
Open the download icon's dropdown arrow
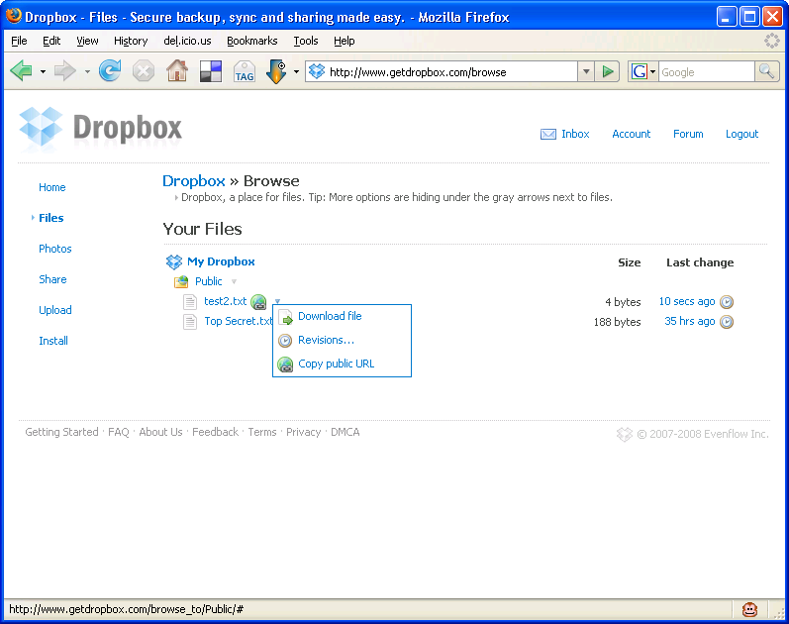pos(296,72)
